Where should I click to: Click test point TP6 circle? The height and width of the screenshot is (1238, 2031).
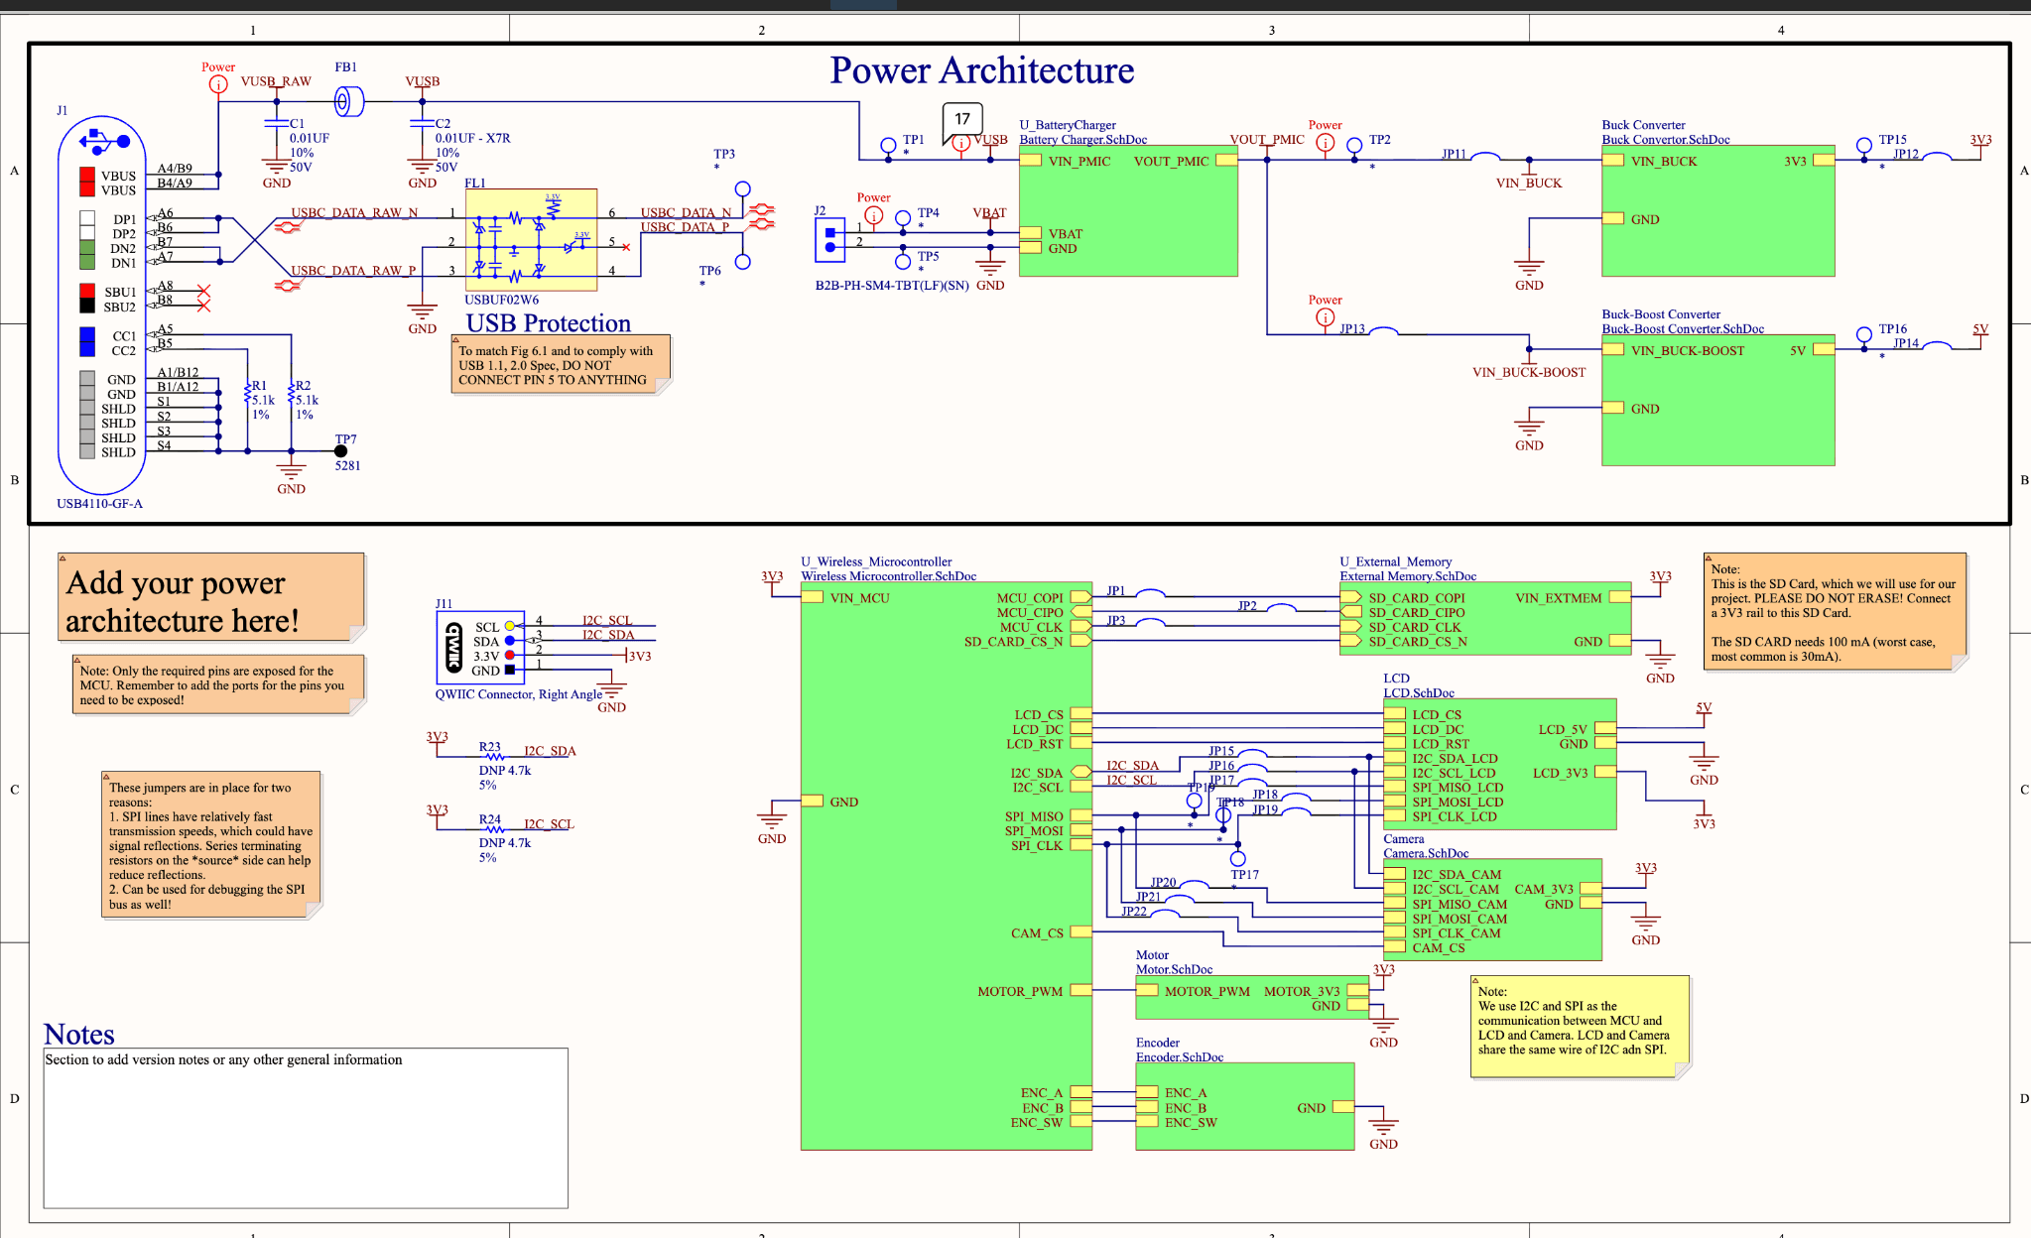pos(742,262)
